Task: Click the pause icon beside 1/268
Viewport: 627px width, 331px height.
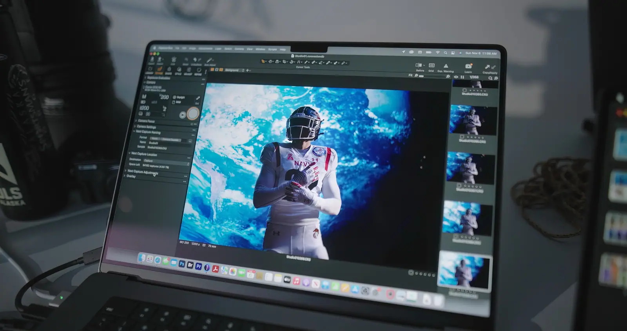Action: [x=462, y=77]
